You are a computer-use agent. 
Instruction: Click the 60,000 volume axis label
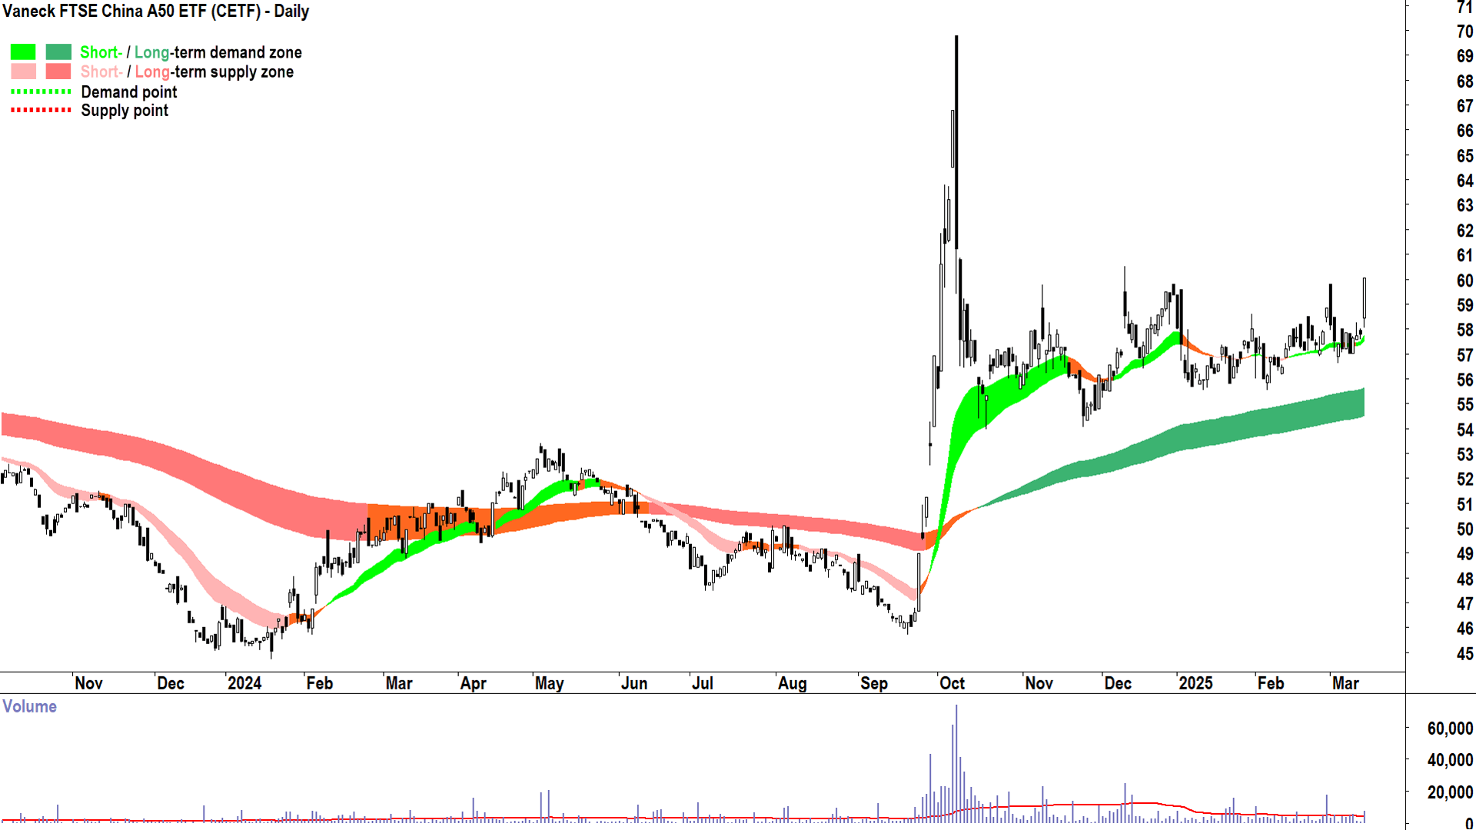[x=1450, y=729]
